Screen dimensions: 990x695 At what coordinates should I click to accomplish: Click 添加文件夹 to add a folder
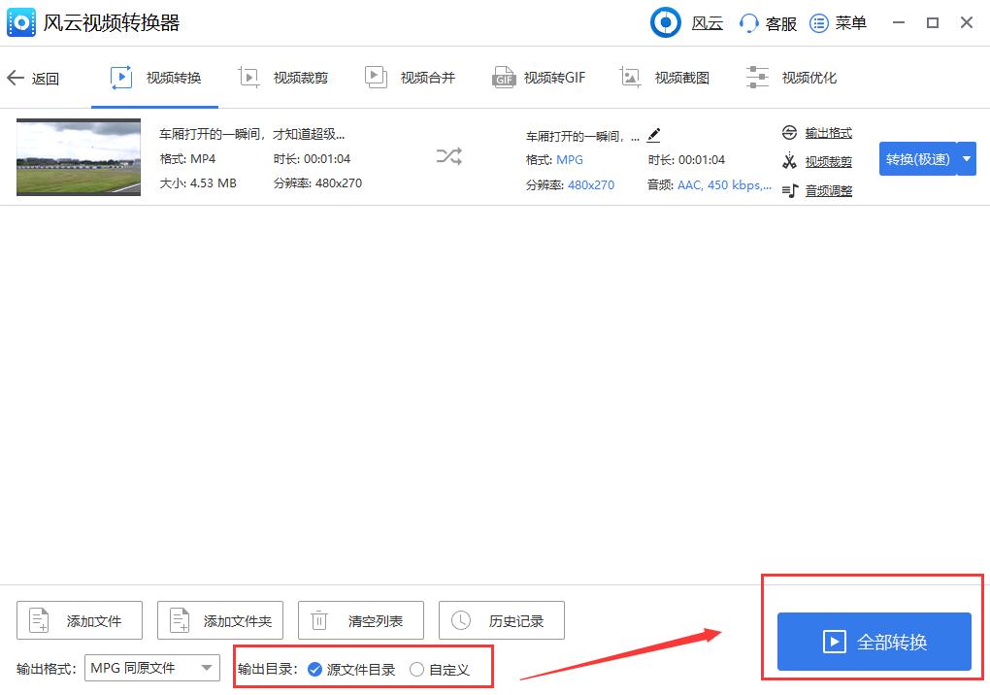tap(219, 620)
